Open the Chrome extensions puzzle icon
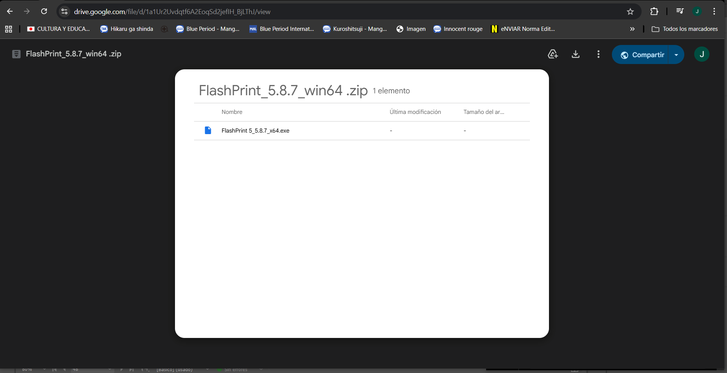This screenshot has height=373, width=727. [x=654, y=11]
